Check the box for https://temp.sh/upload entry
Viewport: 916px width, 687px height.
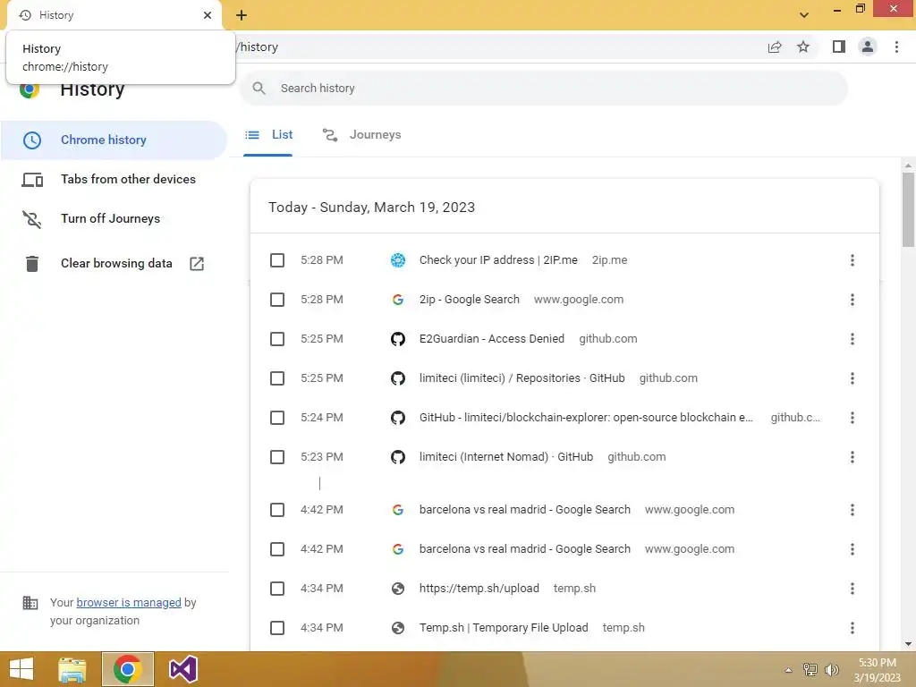[277, 589]
